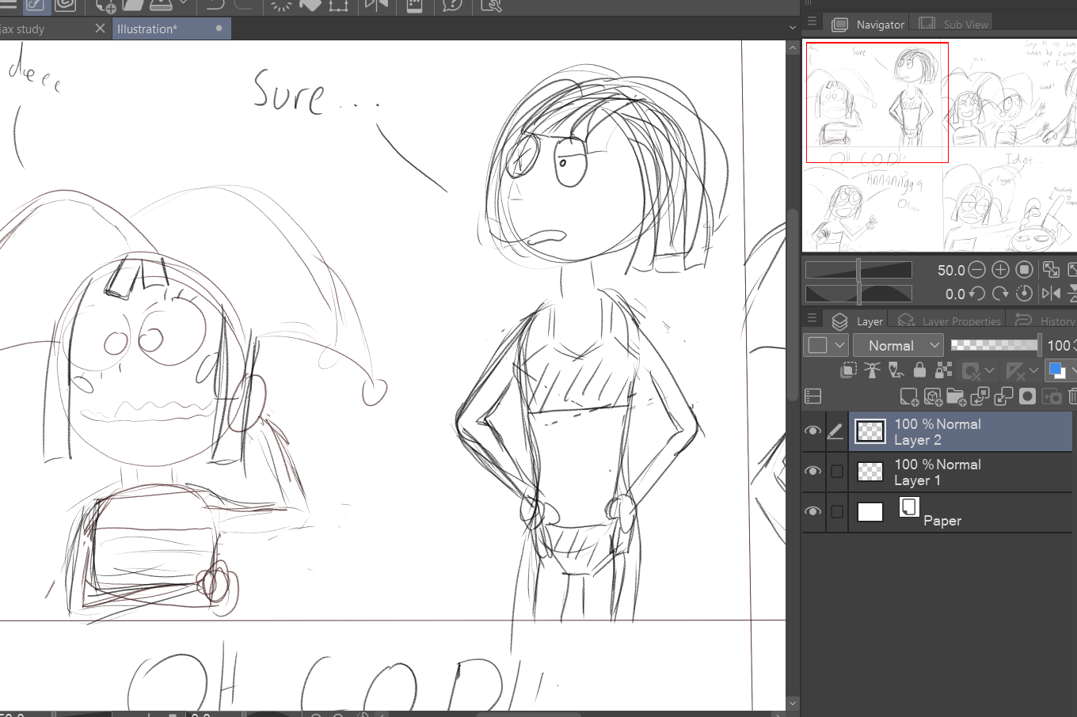Toggle Set as Reference Layer
1077x717 pixels.
click(872, 370)
